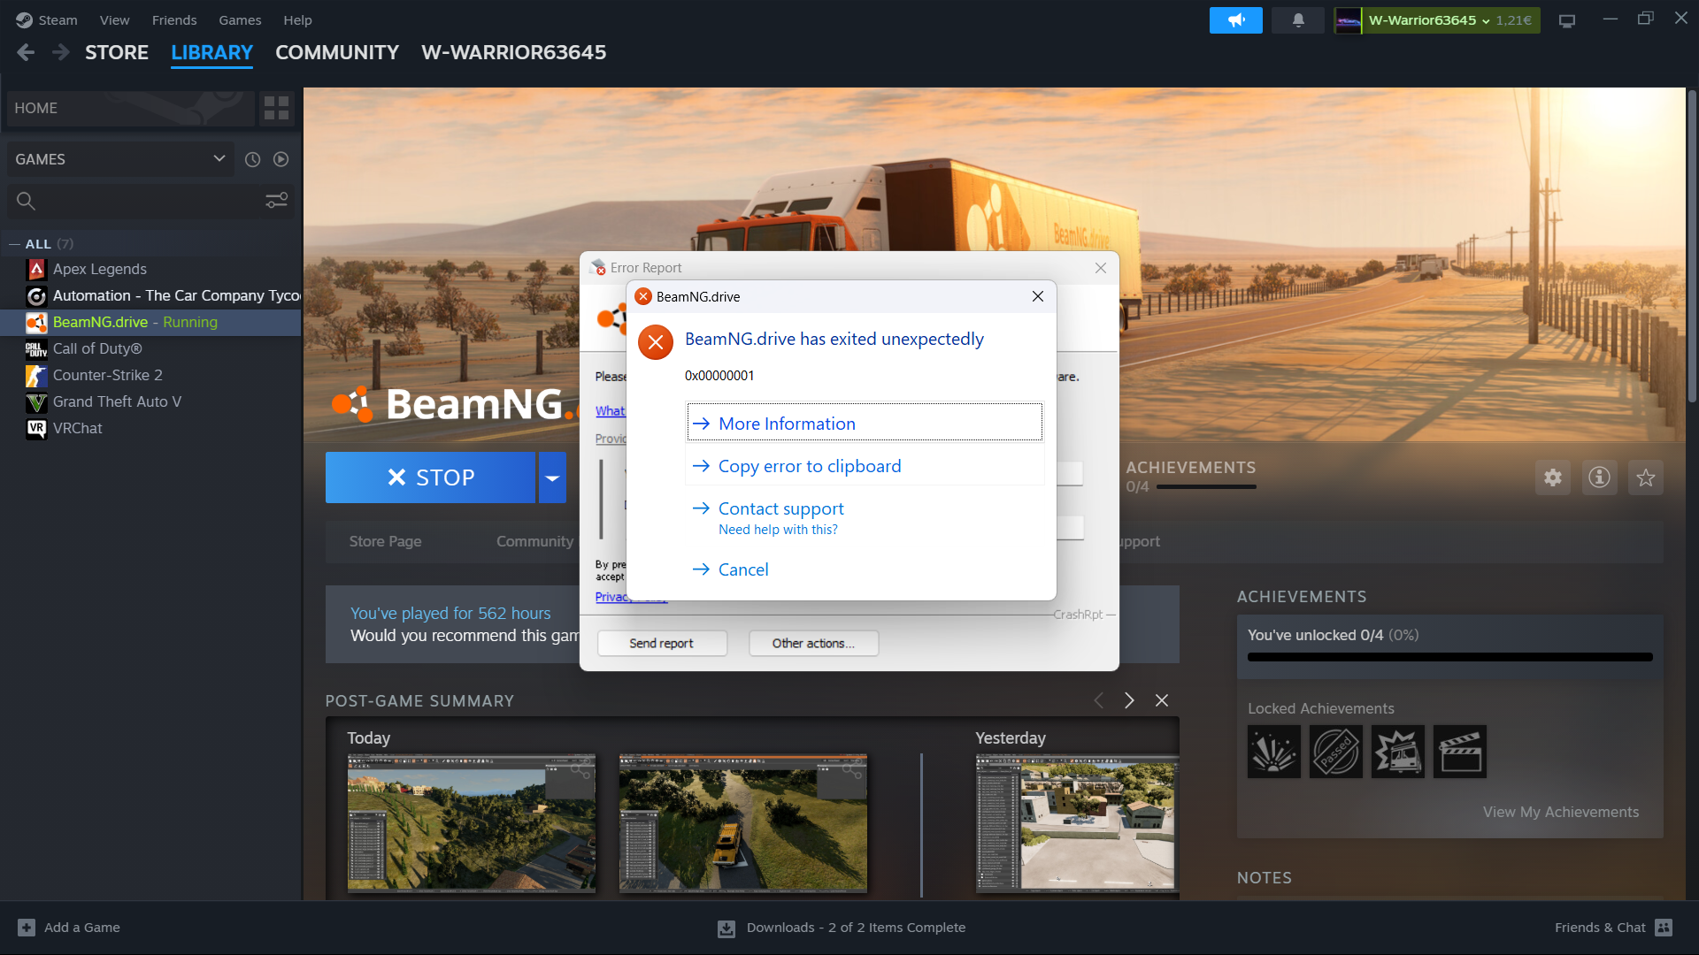Add BeamNG.drive to favorites star
This screenshot has height=955, width=1699.
click(x=1645, y=477)
